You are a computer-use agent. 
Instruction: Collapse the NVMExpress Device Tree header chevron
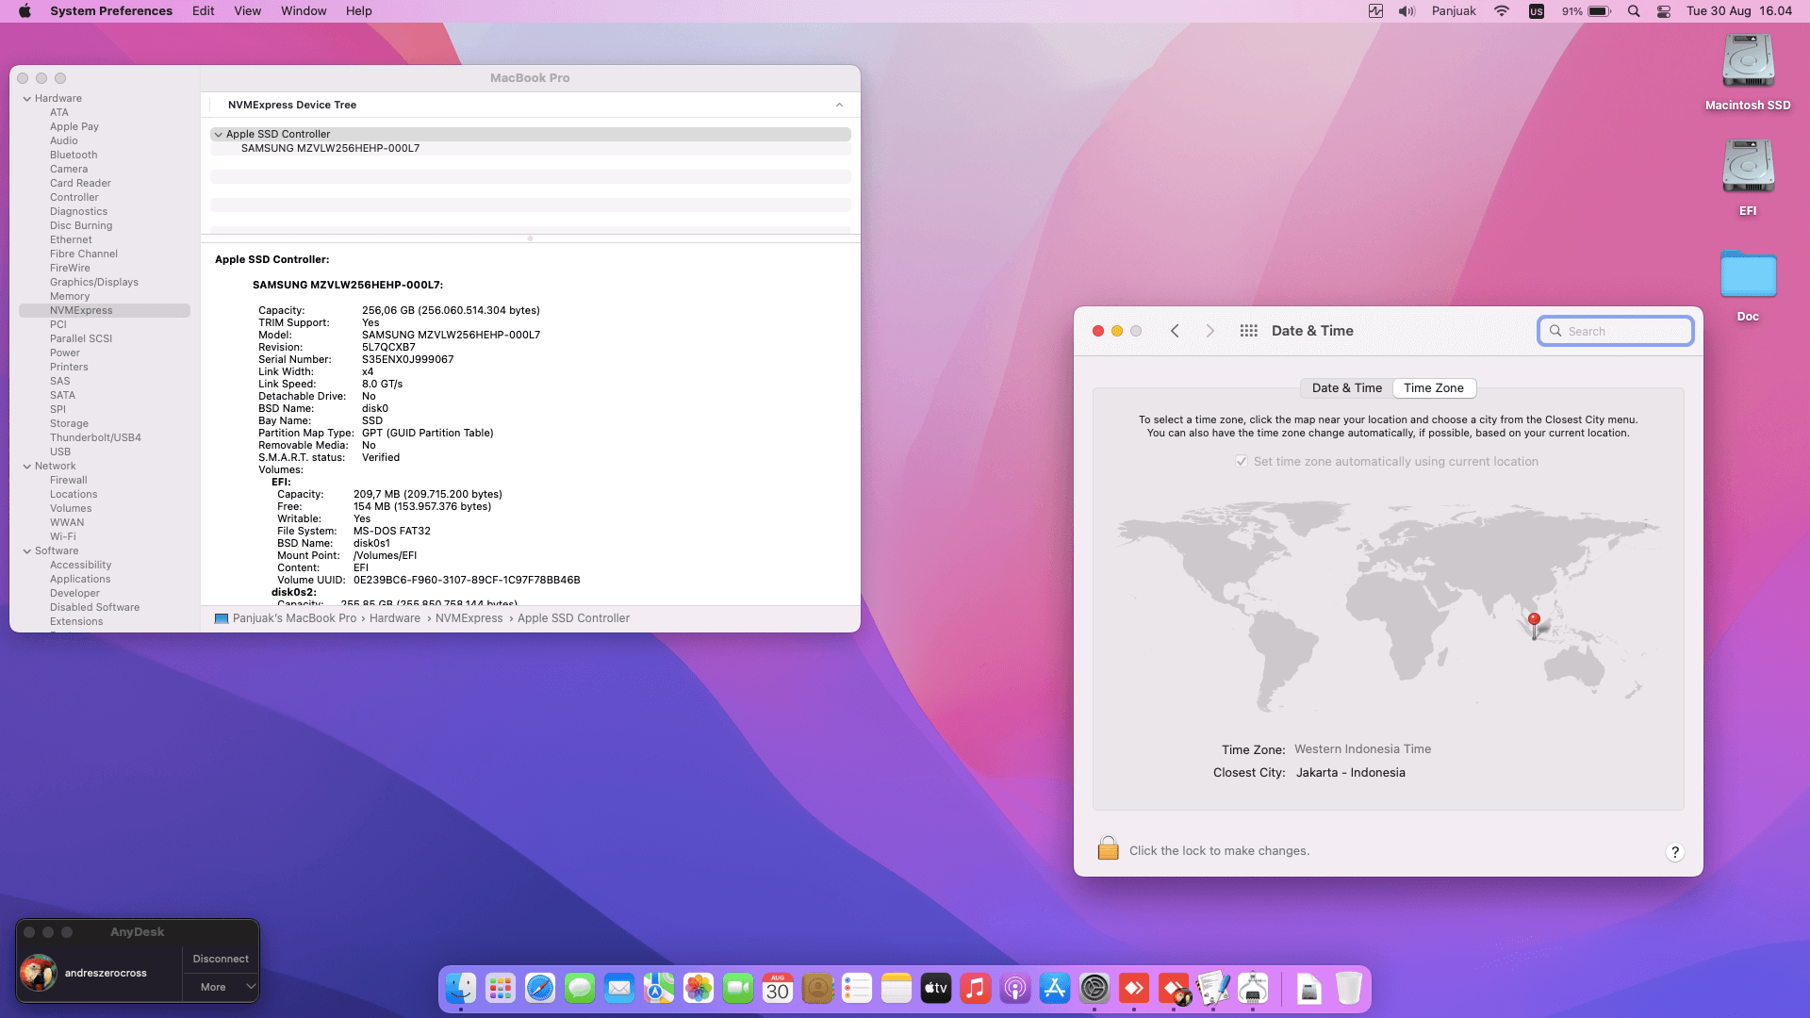(839, 105)
